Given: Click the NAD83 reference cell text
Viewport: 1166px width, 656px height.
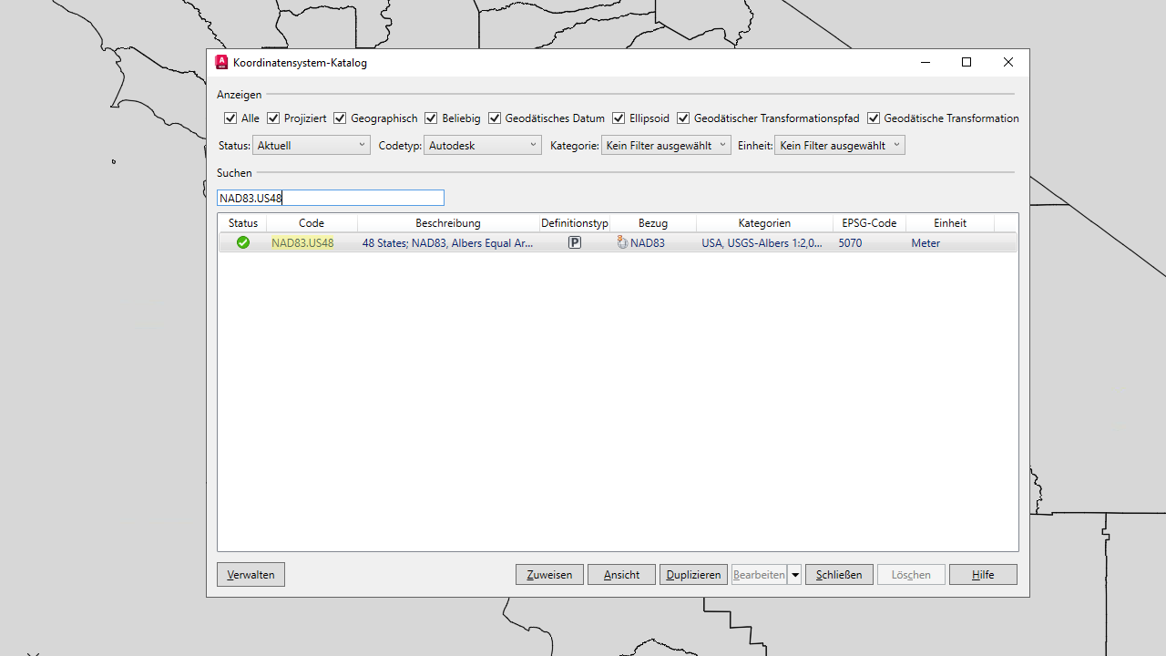Looking at the screenshot, I should pyautogui.click(x=648, y=243).
